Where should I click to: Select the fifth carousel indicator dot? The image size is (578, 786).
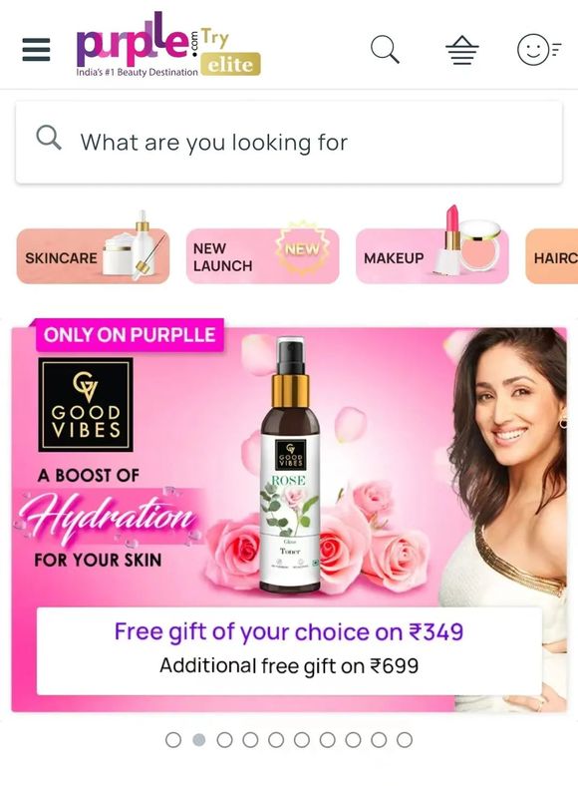click(x=276, y=740)
